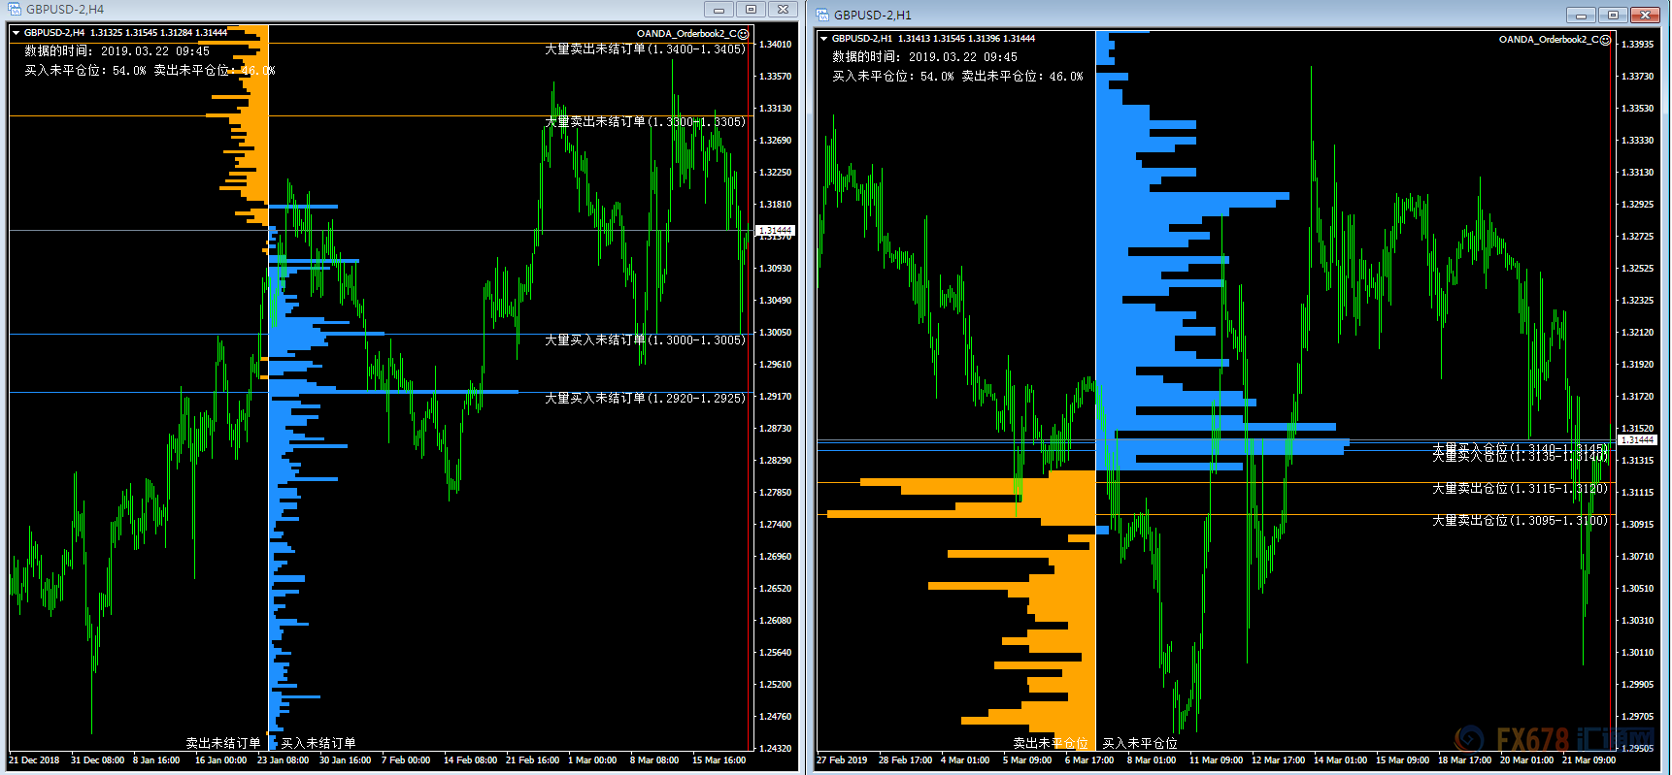The height and width of the screenshot is (775, 1672).
Task: Restore the GBPUSD-2,H1 chart window
Action: pyautogui.click(x=1613, y=15)
